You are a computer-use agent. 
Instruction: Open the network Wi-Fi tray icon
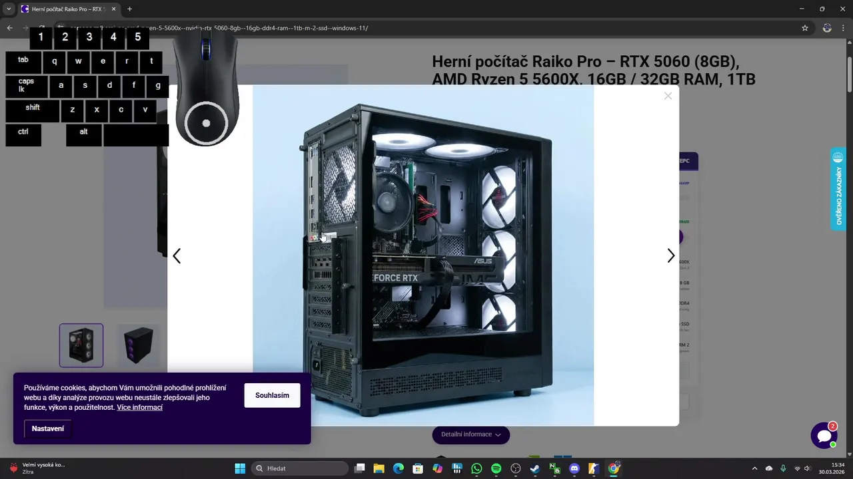coord(797,468)
